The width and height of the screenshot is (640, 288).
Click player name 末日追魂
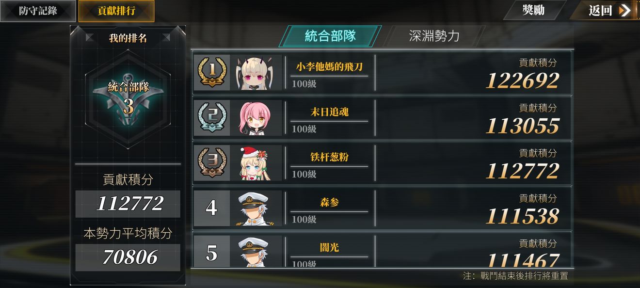(329, 112)
